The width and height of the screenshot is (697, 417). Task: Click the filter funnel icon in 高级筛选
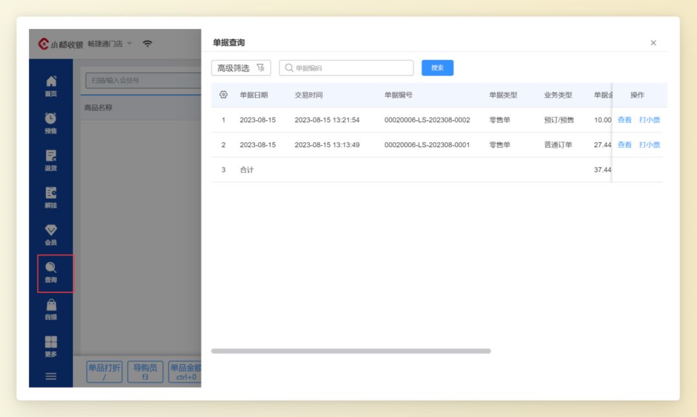pos(261,68)
